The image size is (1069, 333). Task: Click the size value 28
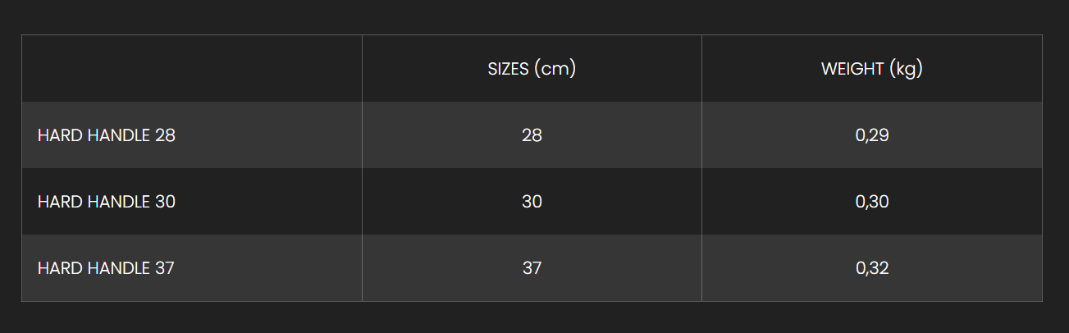[x=532, y=135]
